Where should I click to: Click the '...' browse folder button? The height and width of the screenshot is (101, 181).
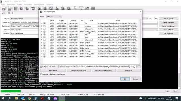coord(139,67)
